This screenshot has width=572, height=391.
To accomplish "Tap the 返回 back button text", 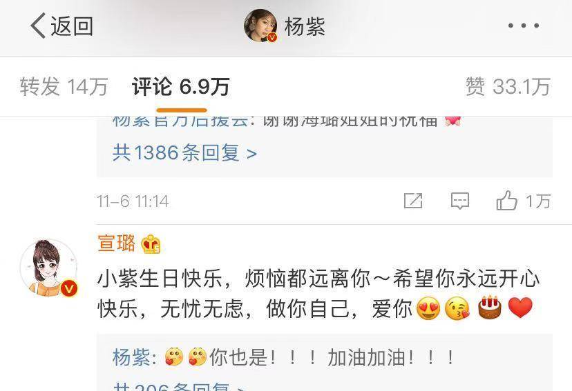I will pyautogui.click(x=72, y=26).
